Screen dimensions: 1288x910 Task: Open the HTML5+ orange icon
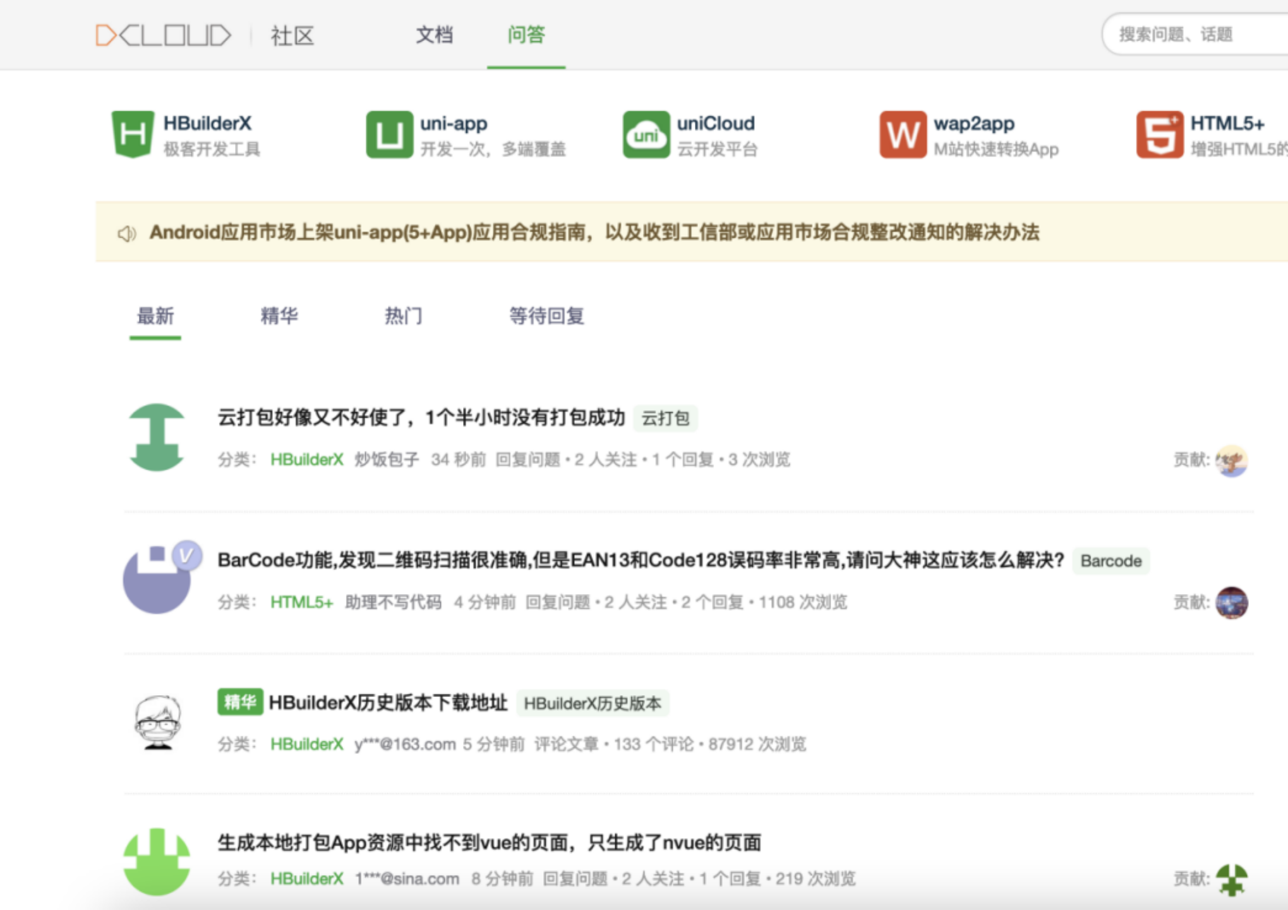[1160, 134]
